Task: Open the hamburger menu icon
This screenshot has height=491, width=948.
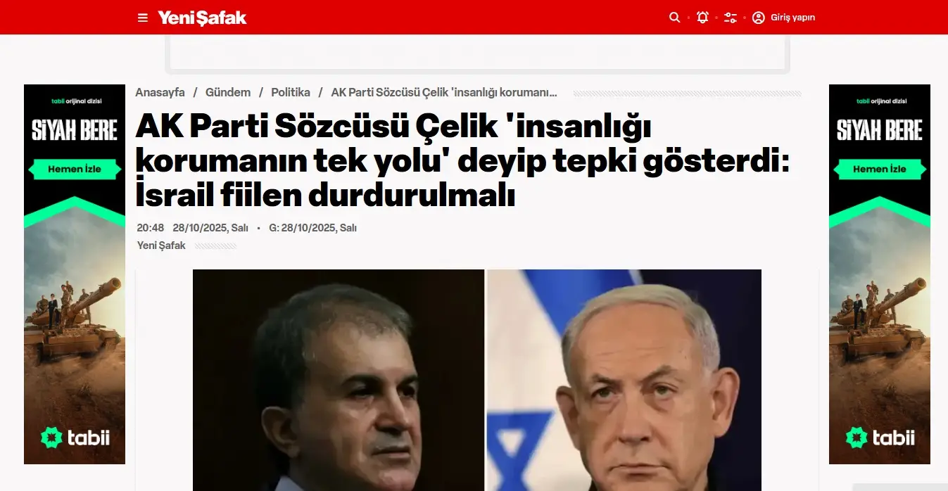Action: [143, 18]
